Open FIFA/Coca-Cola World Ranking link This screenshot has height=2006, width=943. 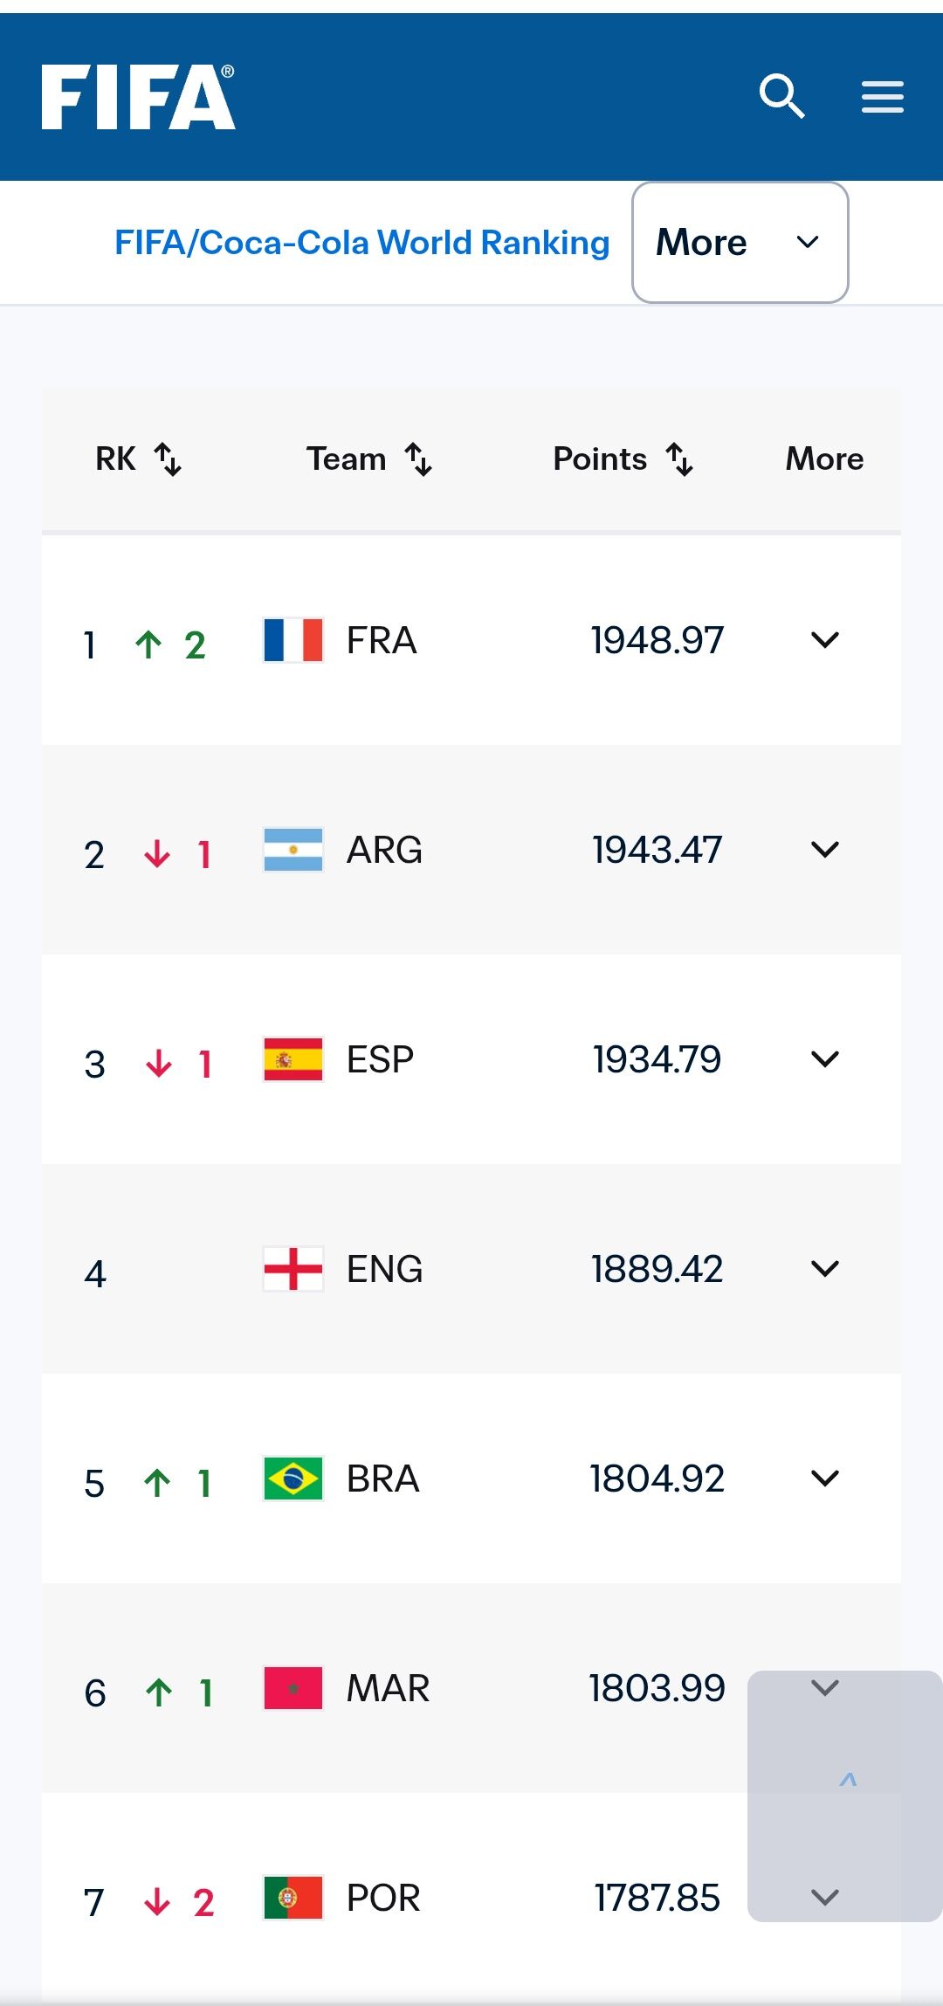[x=362, y=242]
